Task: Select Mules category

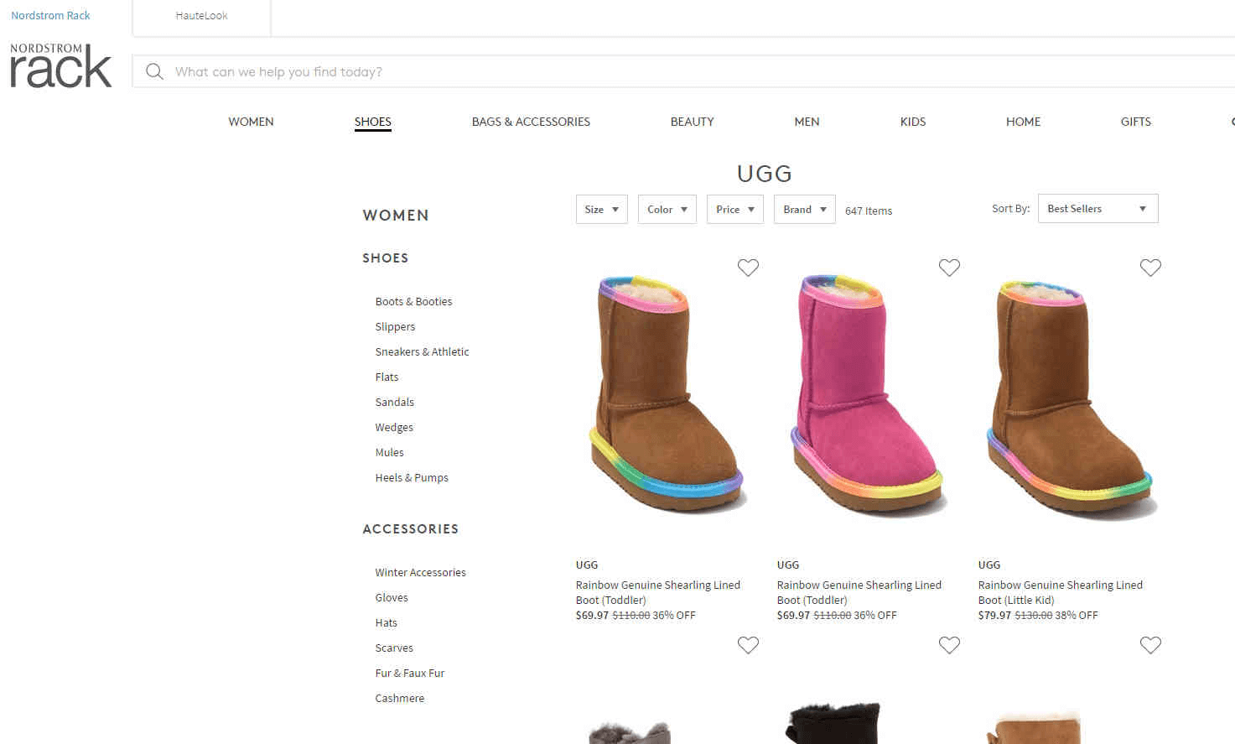Action: tap(389, 452)
